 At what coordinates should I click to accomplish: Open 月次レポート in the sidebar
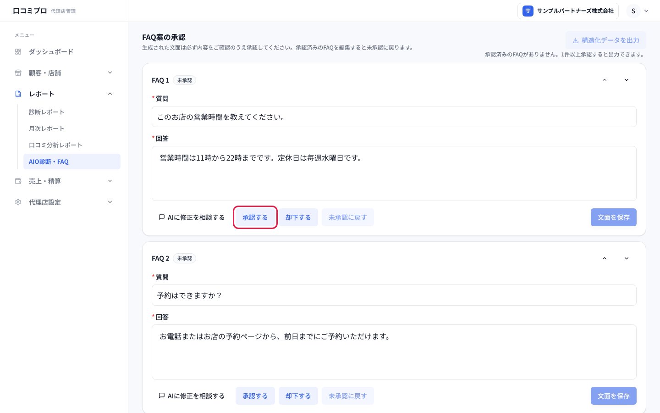pyautogui.click(x=72, y=128)
